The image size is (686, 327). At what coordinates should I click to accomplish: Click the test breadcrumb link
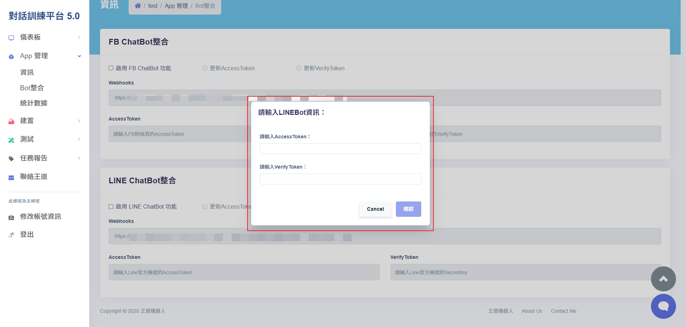pos(153,6)
